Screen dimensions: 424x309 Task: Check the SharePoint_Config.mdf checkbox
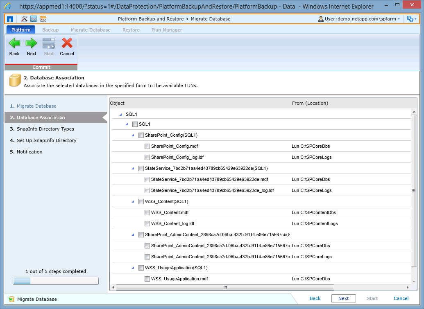147,146
